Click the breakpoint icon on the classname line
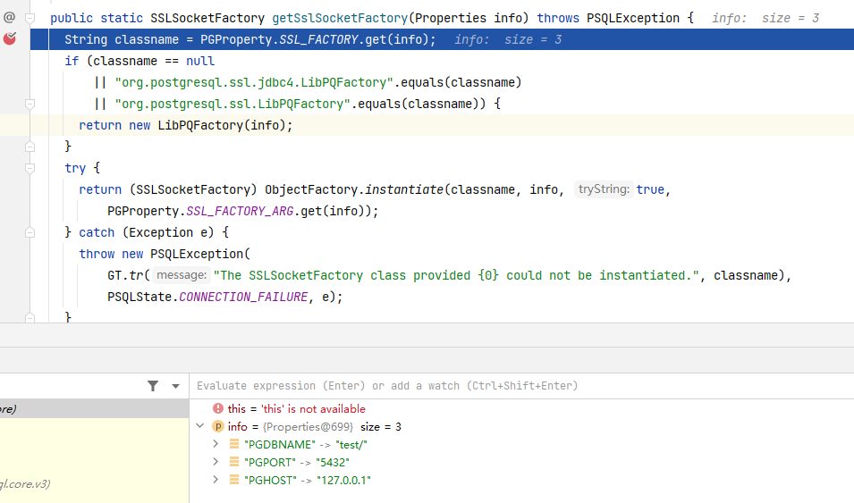This screenshot has height=503, width=854. pos(10,39)
